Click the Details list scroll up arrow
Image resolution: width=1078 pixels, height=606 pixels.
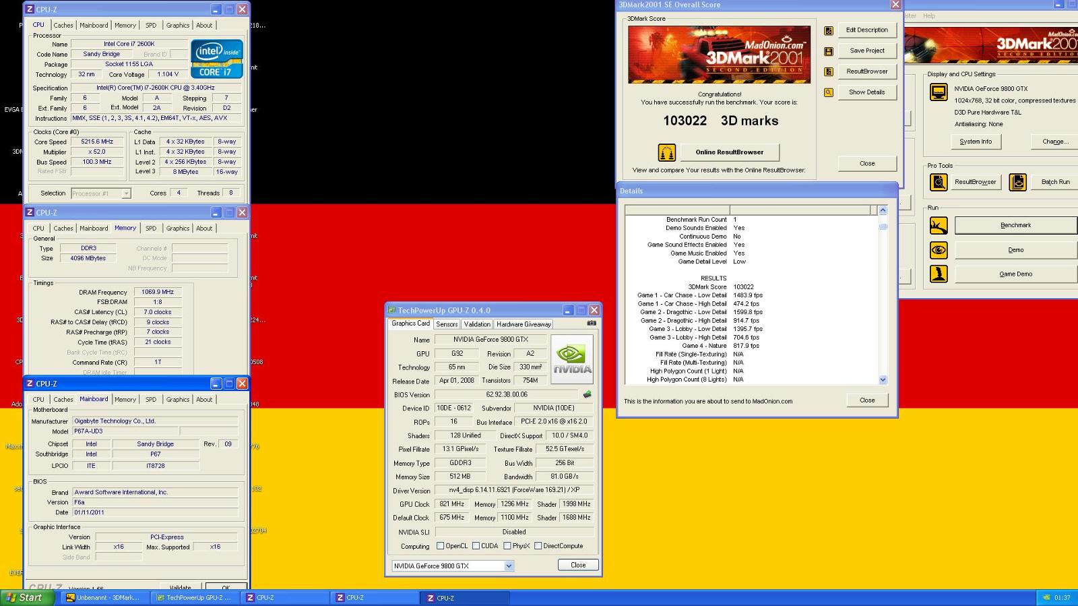pos(883,210)
